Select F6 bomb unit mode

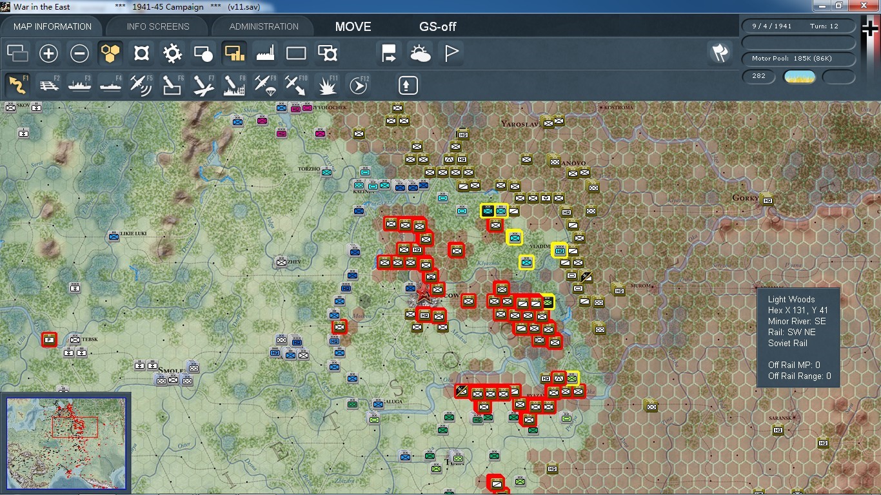172,84
